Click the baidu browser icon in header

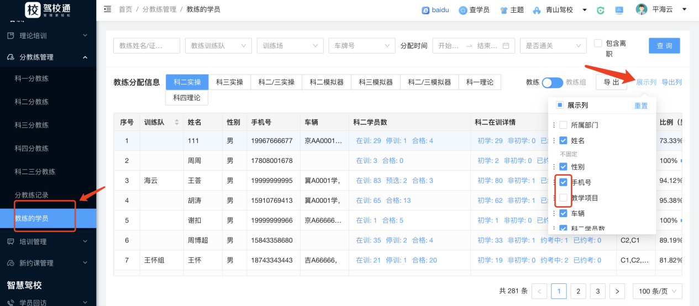(425, 10)
